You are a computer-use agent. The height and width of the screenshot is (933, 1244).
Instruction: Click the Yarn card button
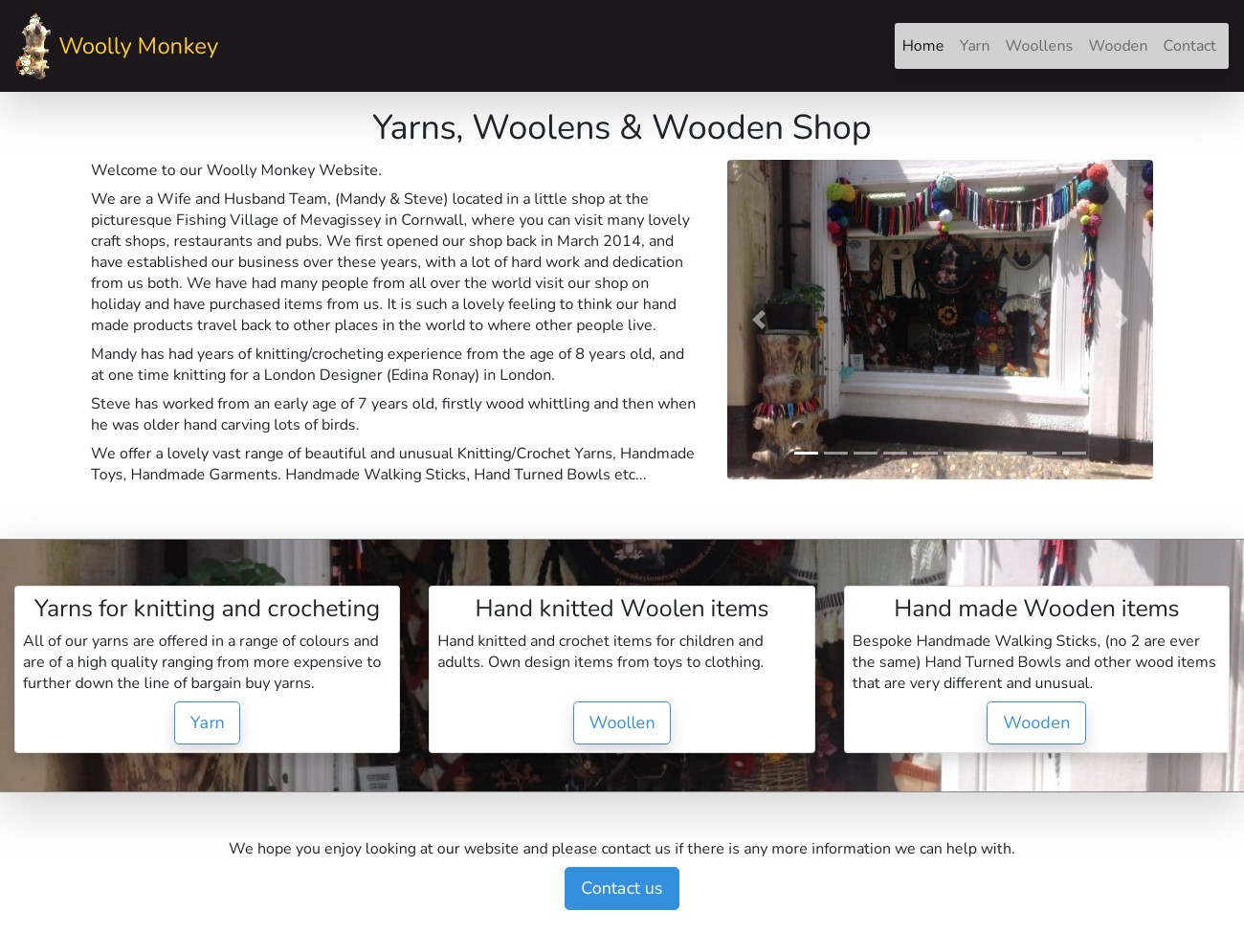click(207, 722)
